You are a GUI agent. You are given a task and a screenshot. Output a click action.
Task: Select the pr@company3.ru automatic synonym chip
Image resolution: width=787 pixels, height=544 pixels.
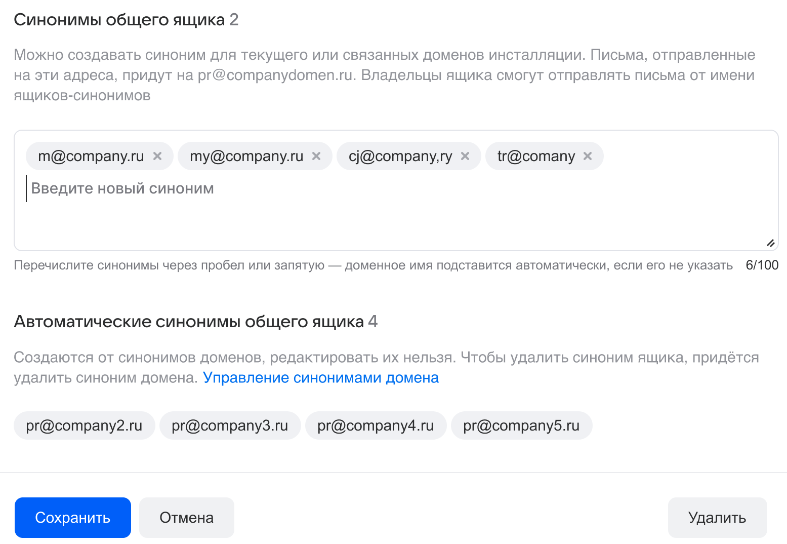click(230, 425)
